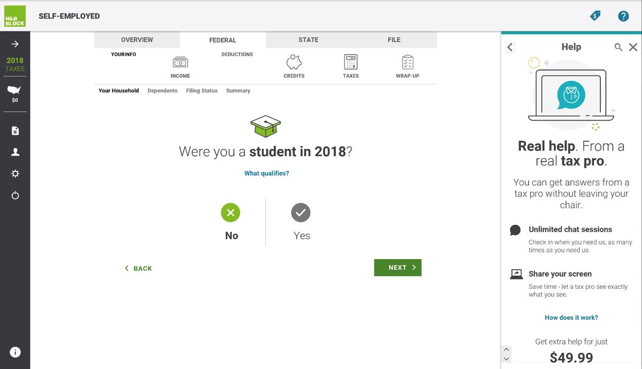Click the graduation cap icon
The height and width of the screenshot is (369, 642).
265,125
